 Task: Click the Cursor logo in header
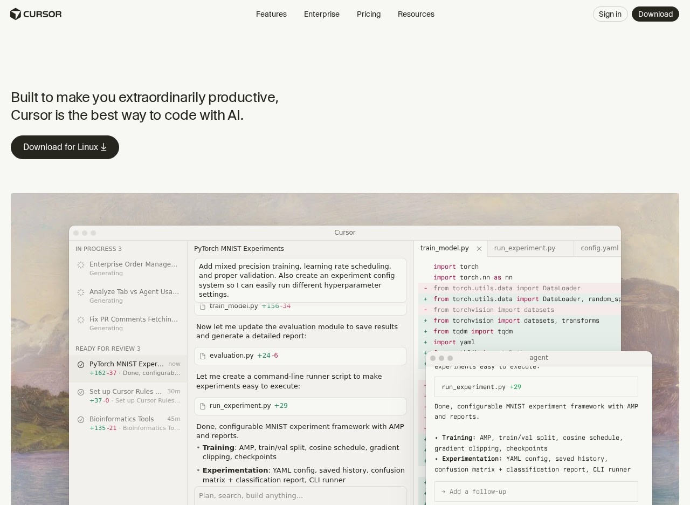(x=36, y=14)
